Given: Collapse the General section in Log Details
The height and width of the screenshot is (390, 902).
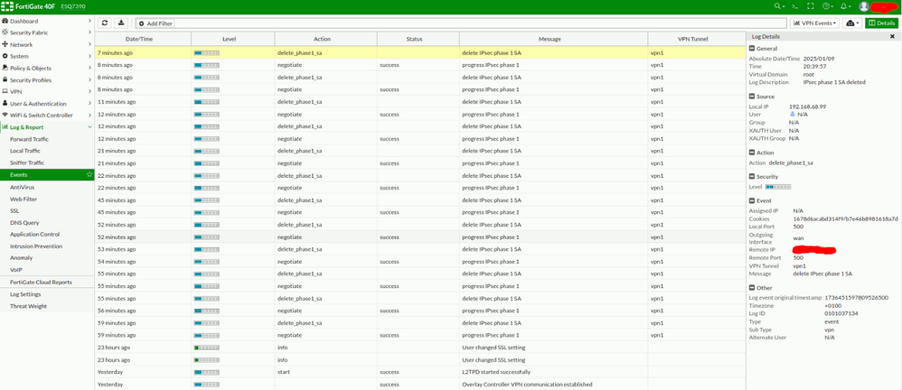Looking at the screenshot, I should point(752,48).
